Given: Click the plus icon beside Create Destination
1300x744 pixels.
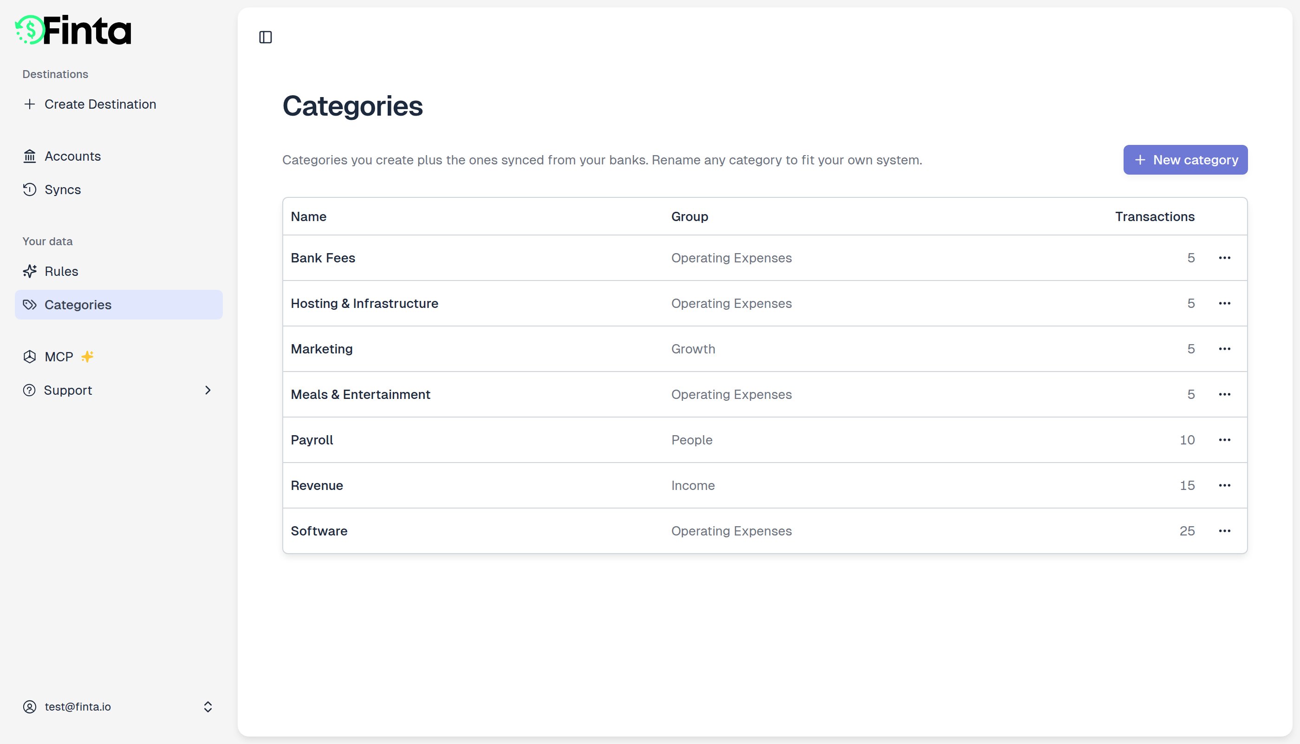Looking at the screenshot, I should coord(30,104).
